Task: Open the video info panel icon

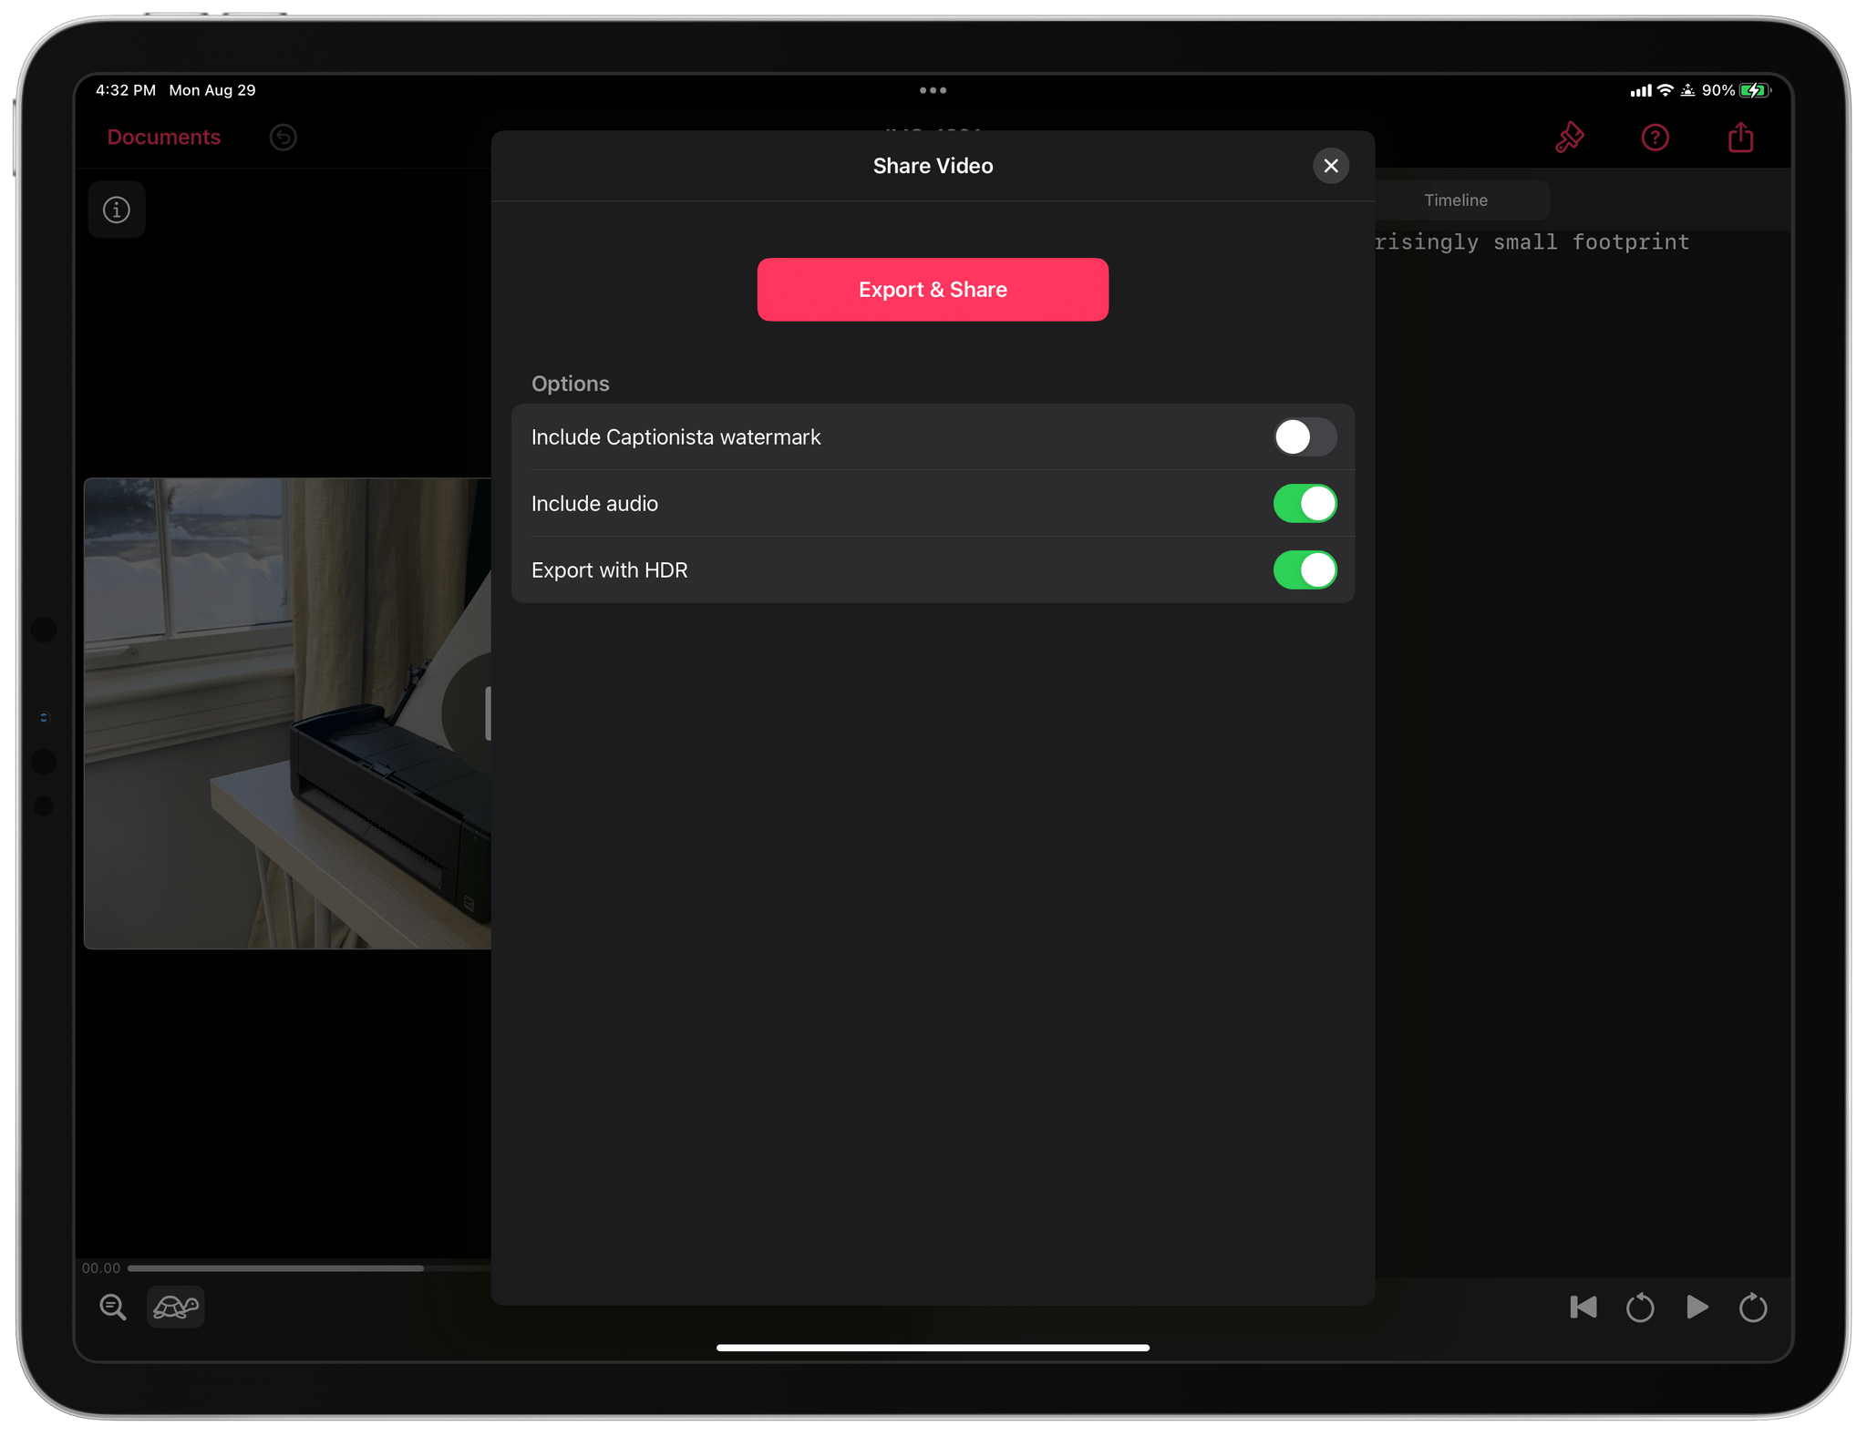Action: click(117, 210)
